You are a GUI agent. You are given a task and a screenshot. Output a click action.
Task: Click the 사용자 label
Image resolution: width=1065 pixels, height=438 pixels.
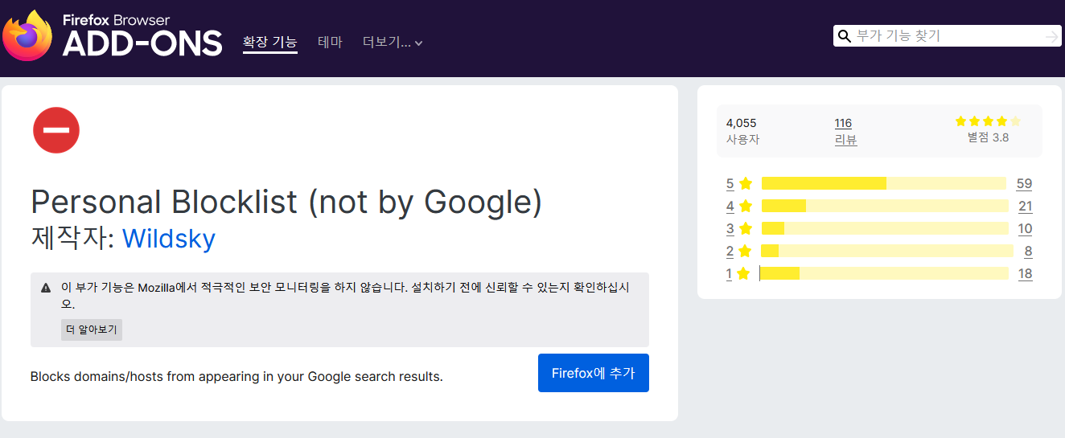click(x=742, y=139)
